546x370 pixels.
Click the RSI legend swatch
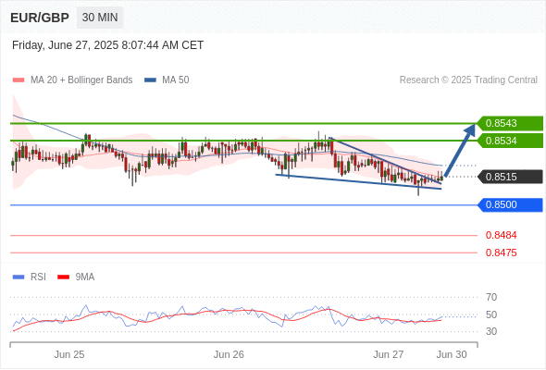(19, 277)
